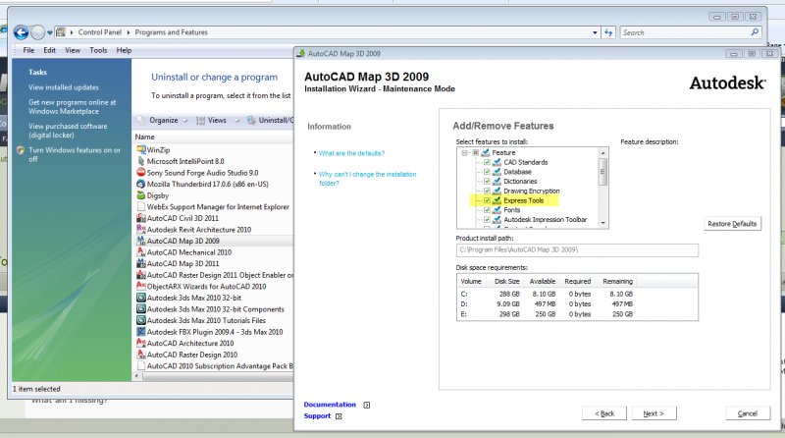Screen dimensions: 785x438
Task: Click the Uninstall/Change toolbar button
Action: 271,120
